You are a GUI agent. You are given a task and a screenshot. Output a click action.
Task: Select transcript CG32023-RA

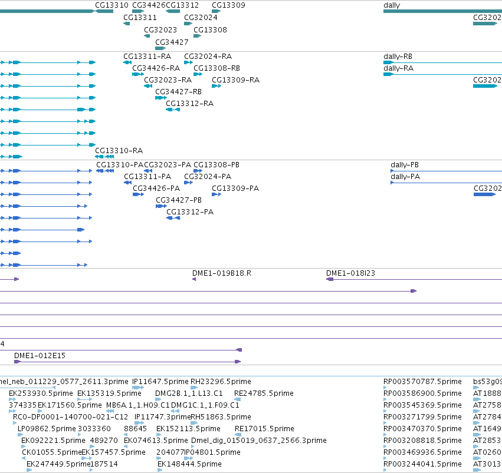click(168, 80)
